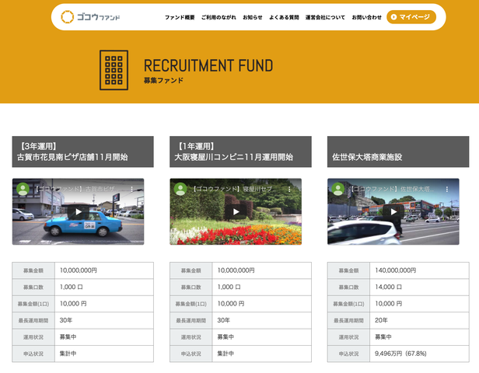Open the よくある質問 page

(x=284, y=17)
